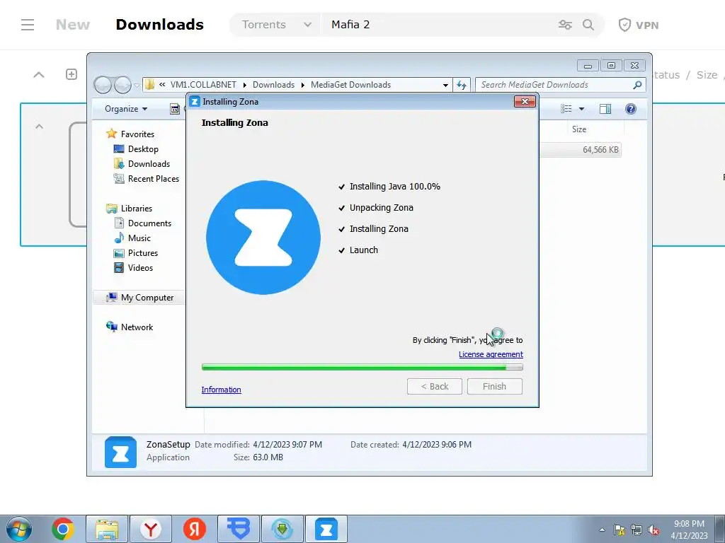Viewport: 725px width, 543px height.
Task: Click Finish in the Zona installer
Action: [x=495, y=387]
